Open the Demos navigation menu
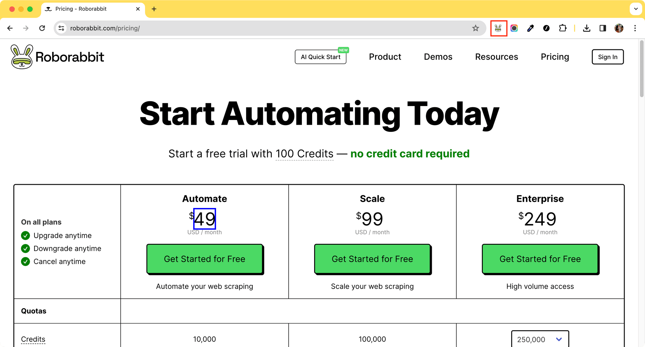This screenshot has width=645, height=347. [x=438, y=57]
